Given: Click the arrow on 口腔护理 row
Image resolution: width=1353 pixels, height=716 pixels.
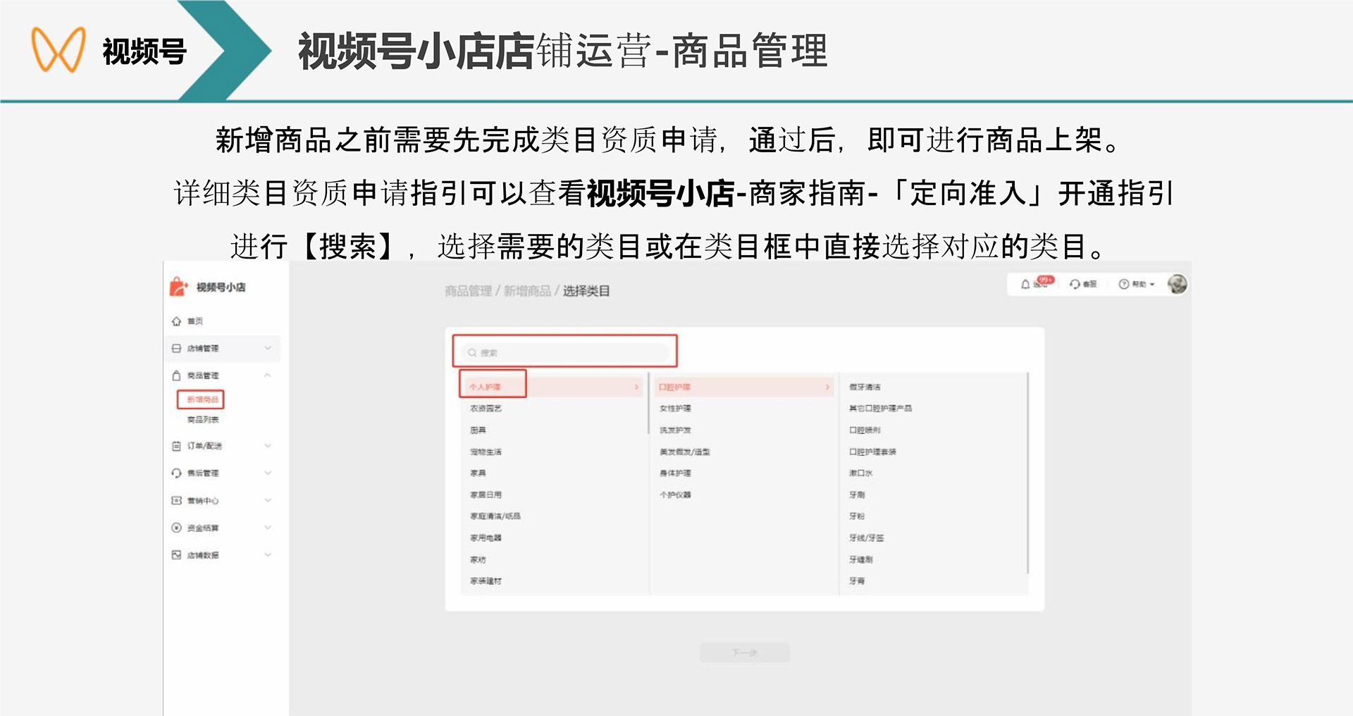Looking at the screenshot, I should click(827, 387).
